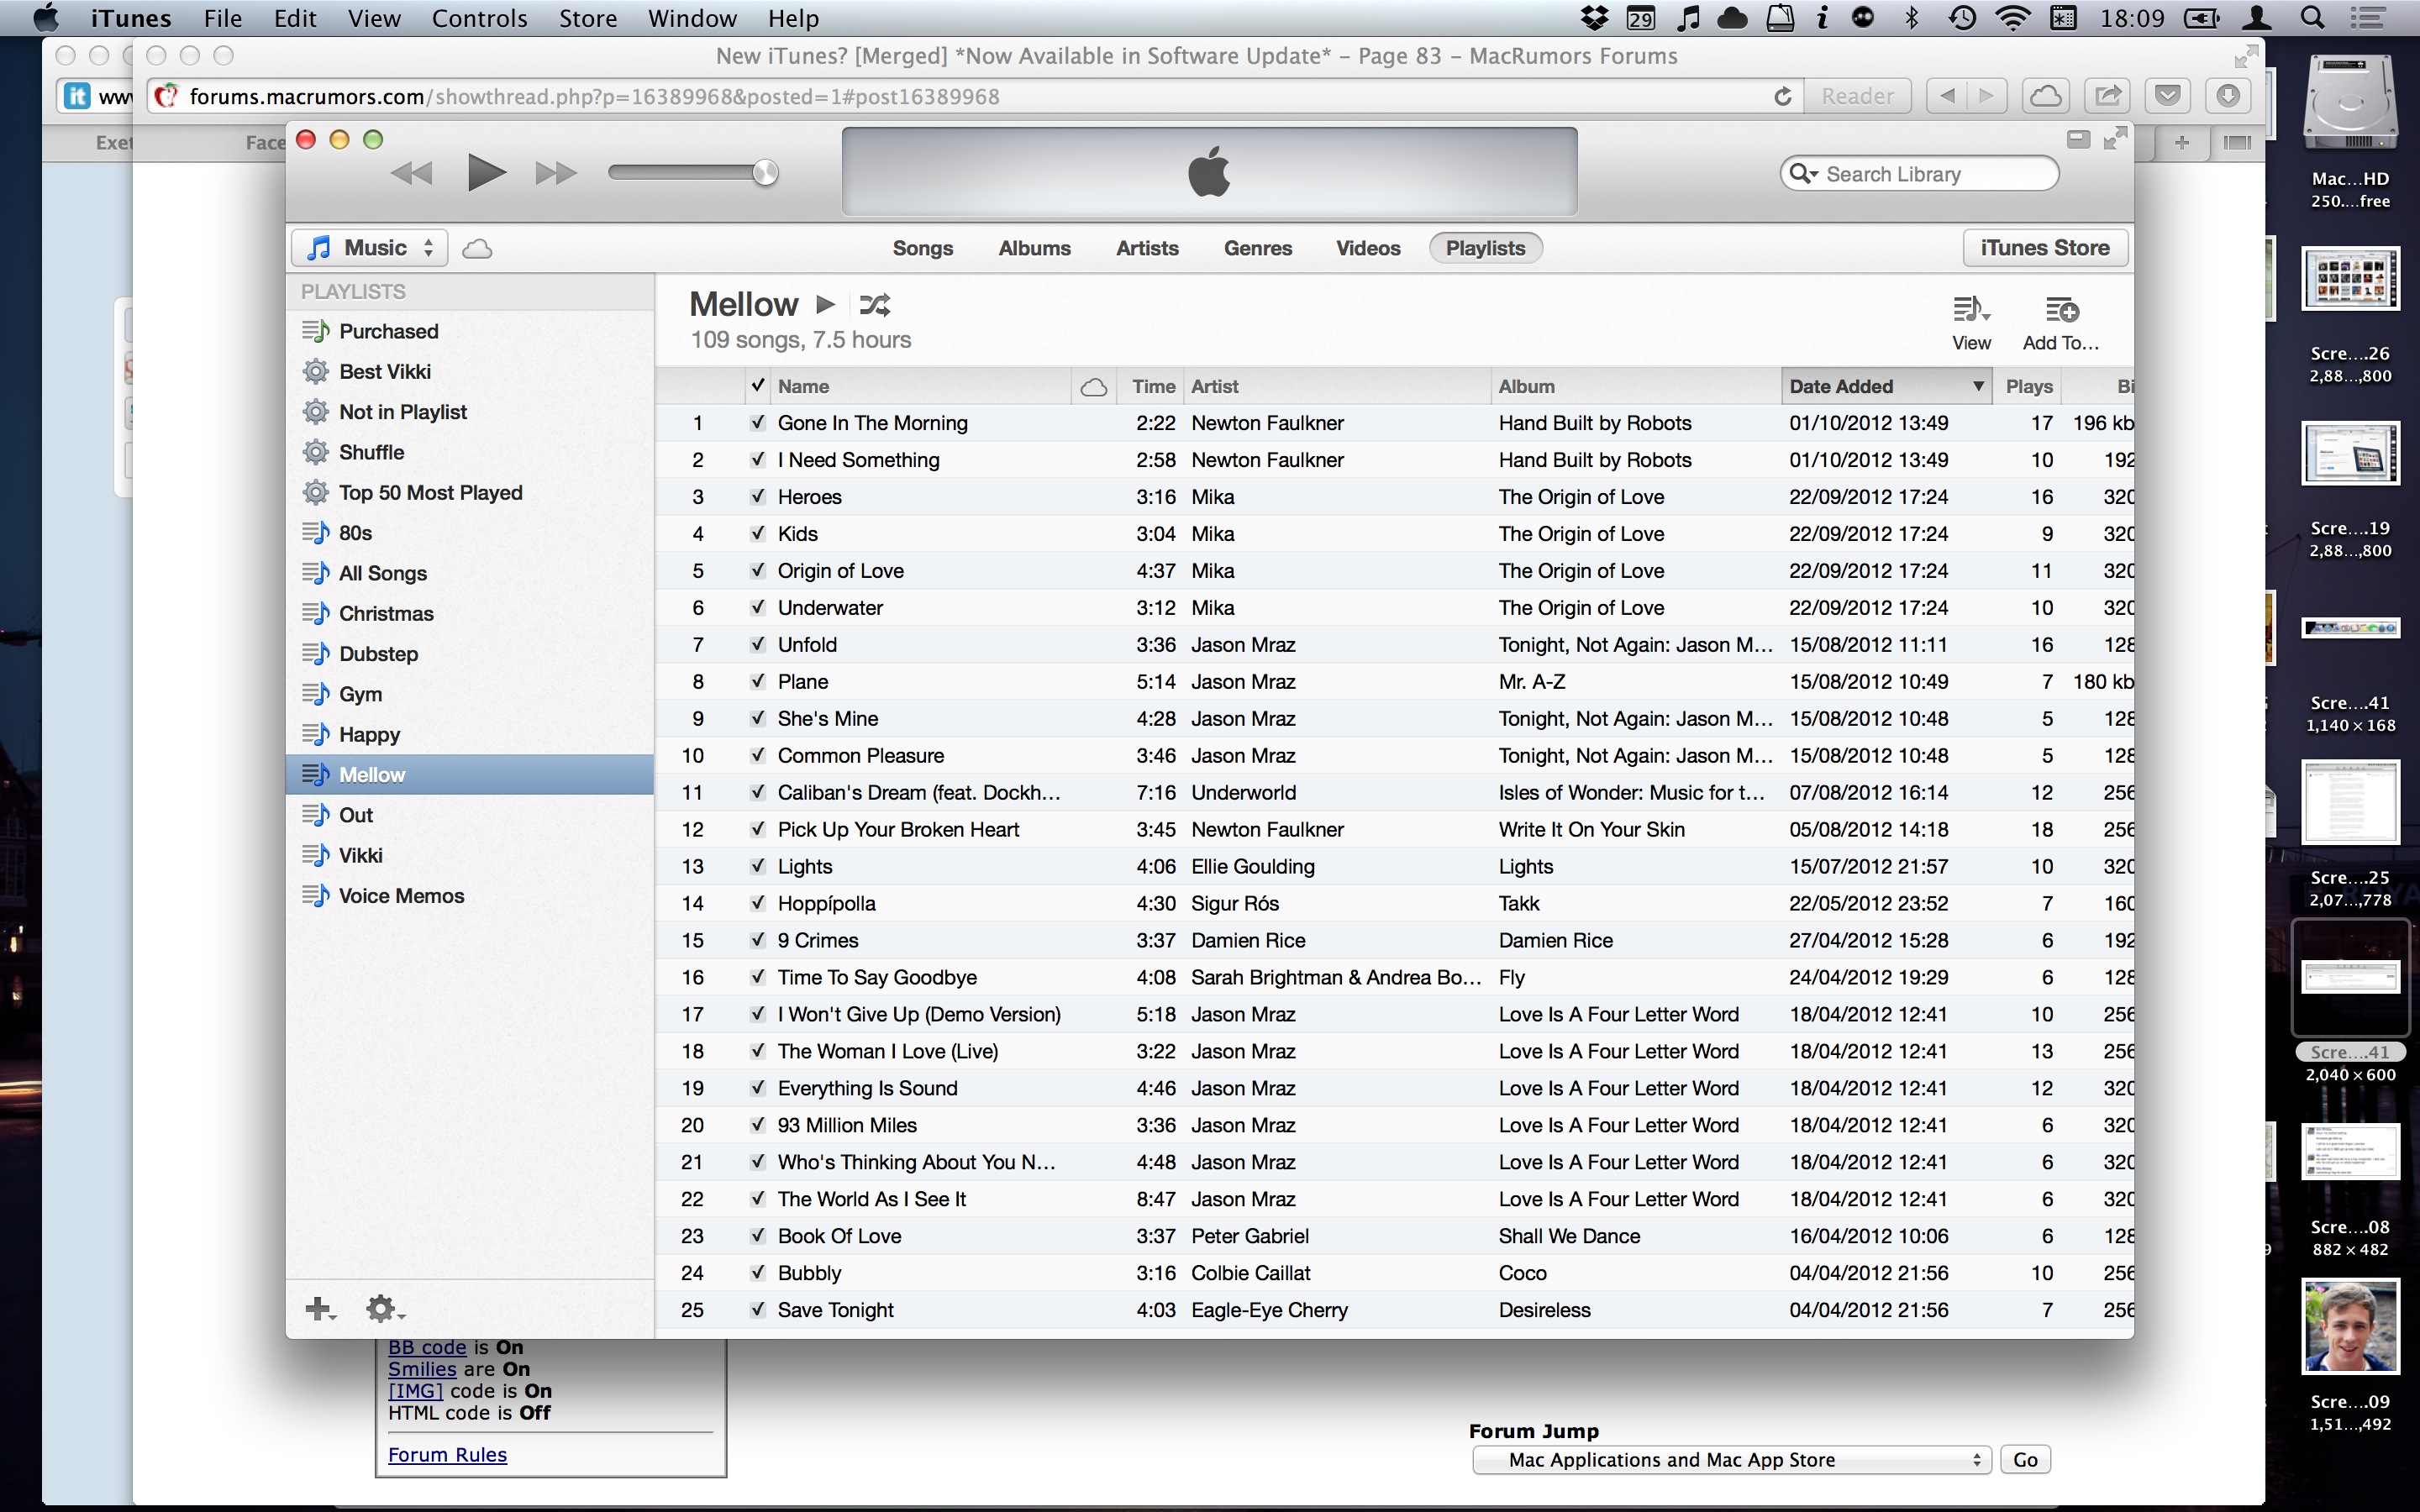Image resolution: width=2420 pixels, height=1512 pixels.
Task: Click the Wi-Fi menu bar icon
Action: tap(2012, 18)
